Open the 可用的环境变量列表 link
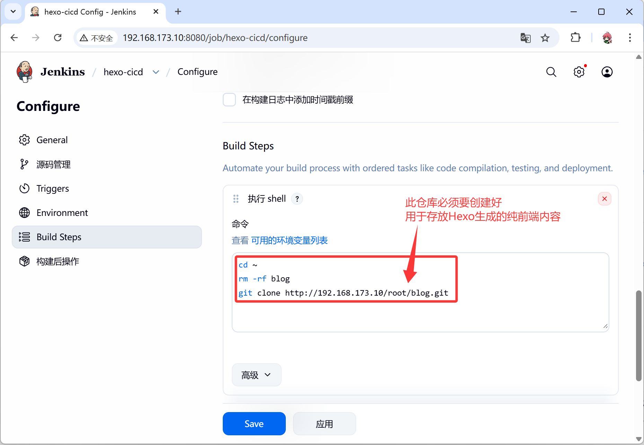The image size is (644, 445). pos(289,241)
